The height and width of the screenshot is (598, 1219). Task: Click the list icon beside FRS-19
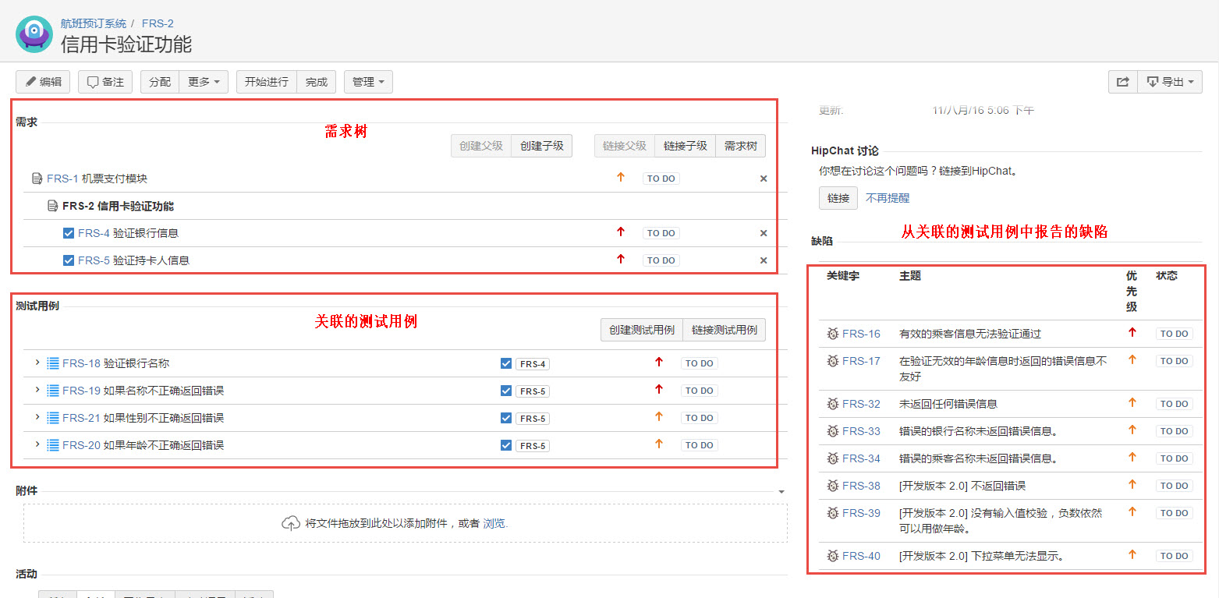coord(53,391)
